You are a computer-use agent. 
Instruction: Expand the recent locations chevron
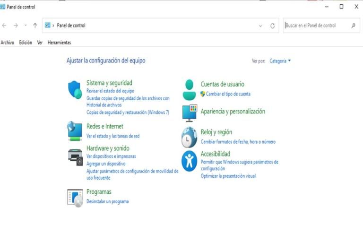(x=26, y=26)
